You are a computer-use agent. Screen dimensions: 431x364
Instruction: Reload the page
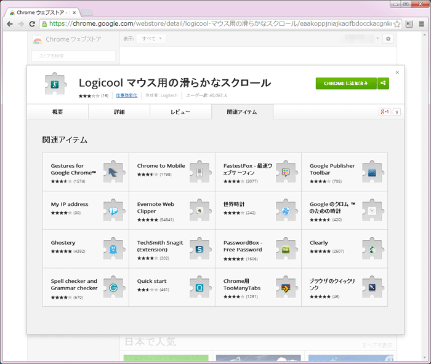tap(32, 24)
